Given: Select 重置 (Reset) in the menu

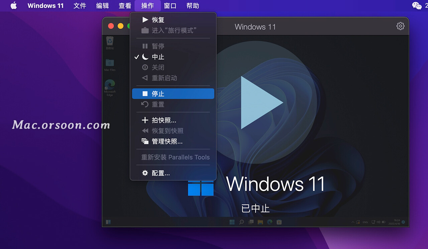Looking at the screenshot, I should click(173, 104).
